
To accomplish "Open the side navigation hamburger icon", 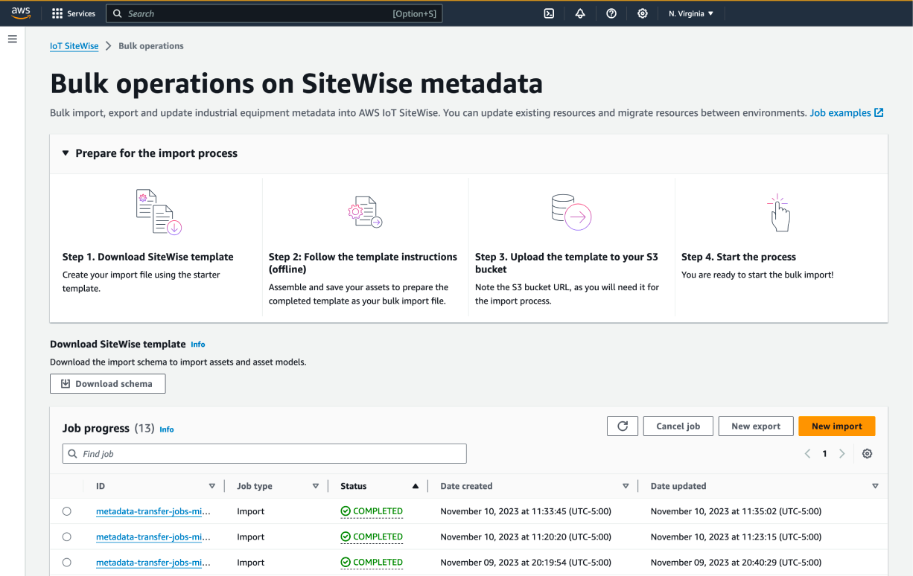I will (12, 39).
